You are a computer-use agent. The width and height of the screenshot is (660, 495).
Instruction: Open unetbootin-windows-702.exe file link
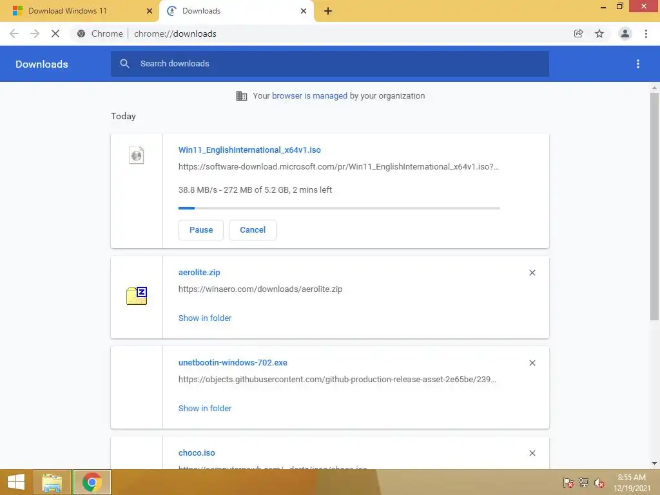233,362
